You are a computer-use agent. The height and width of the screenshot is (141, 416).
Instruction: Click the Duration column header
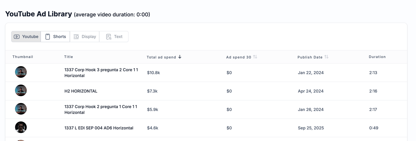377,57
